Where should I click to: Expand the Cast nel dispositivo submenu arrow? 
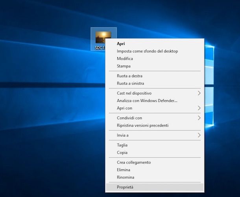pos(199,93)
